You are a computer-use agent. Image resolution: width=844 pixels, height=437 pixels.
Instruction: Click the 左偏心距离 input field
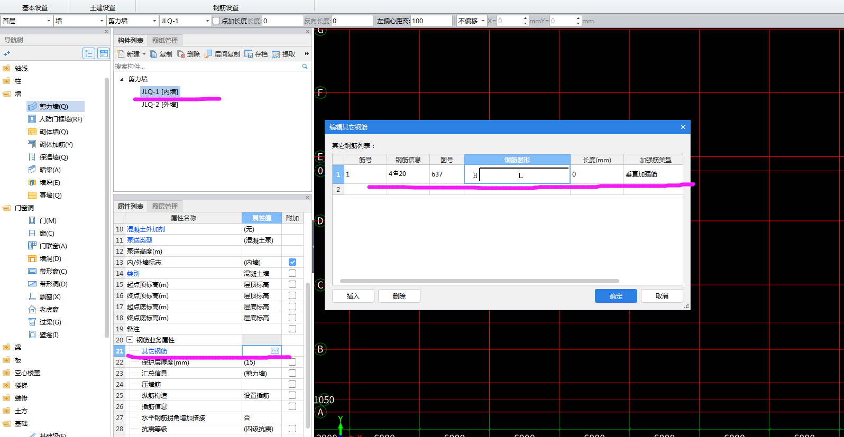(x=432, y=21)
